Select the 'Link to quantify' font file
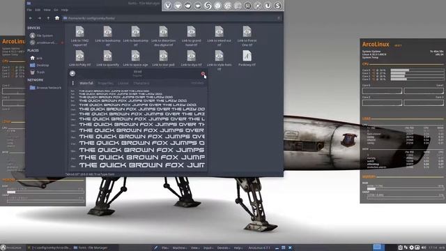The width and height of the screenshot is (446, 251). (x=107, y=59)
